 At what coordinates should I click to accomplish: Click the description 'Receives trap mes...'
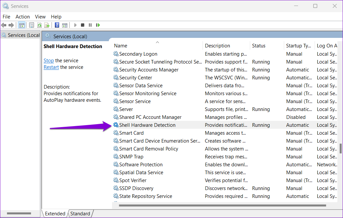tap(226, 156)
